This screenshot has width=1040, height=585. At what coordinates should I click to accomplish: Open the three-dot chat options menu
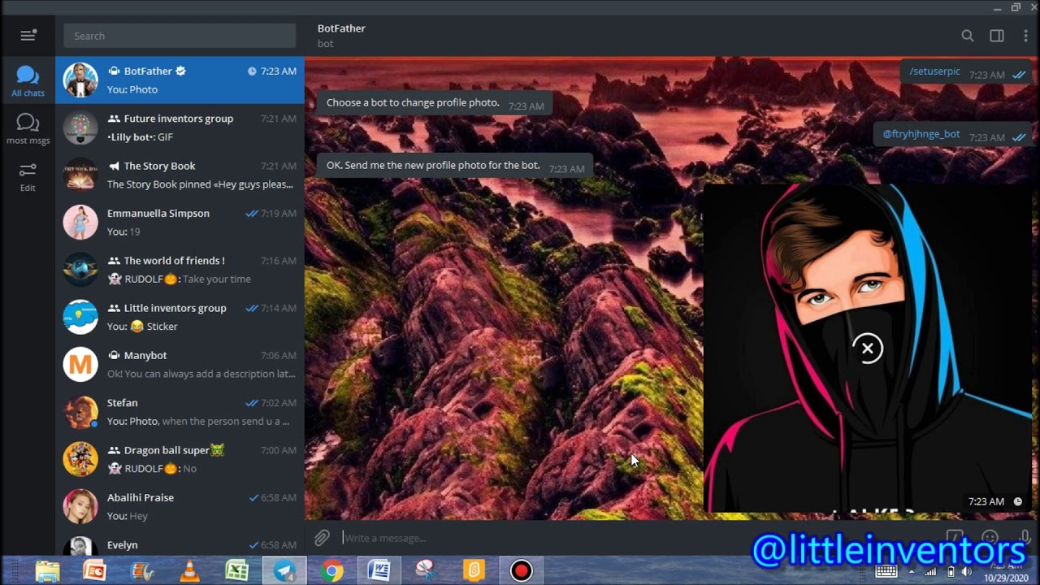(x=1025, y=36)
